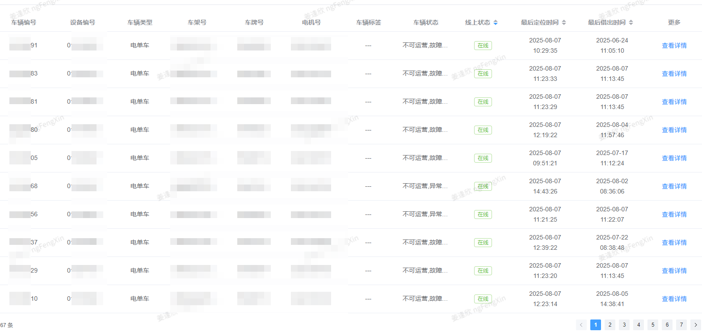Sort by 最后定位时间 column arrows
The width and height of the screenshot is (702, 332).
(x=564, y=22)
